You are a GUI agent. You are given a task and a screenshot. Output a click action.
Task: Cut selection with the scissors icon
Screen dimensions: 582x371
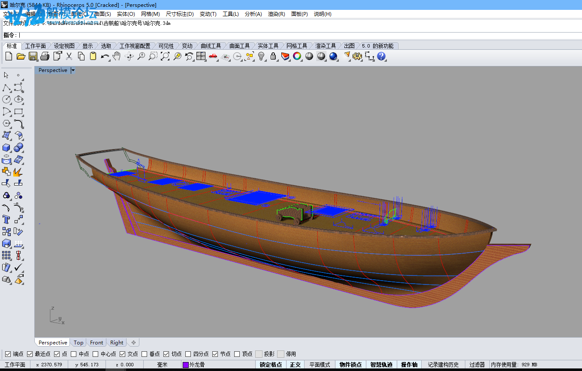69,56
